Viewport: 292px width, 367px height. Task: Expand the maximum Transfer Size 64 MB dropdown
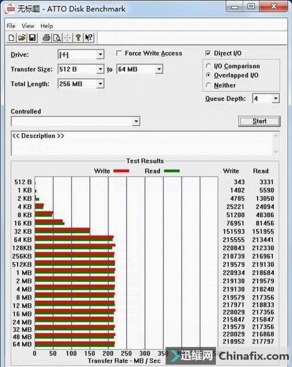pos(159,69)
